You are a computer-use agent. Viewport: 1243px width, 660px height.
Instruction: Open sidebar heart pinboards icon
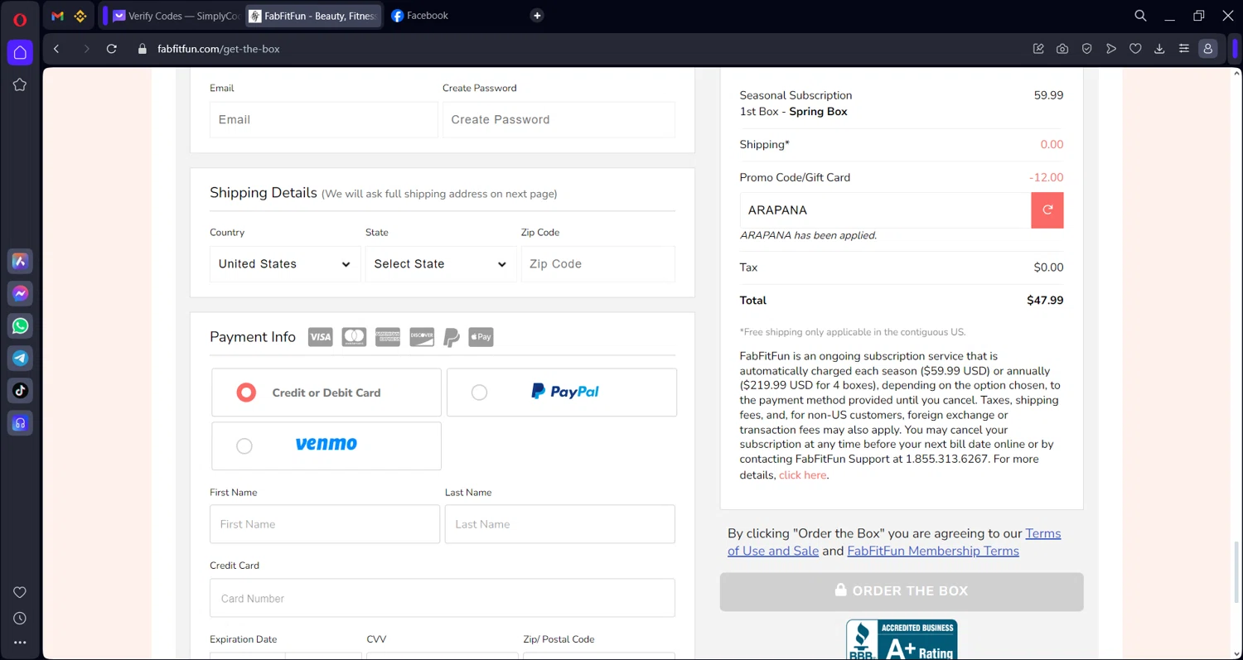(x=20, y=592)
